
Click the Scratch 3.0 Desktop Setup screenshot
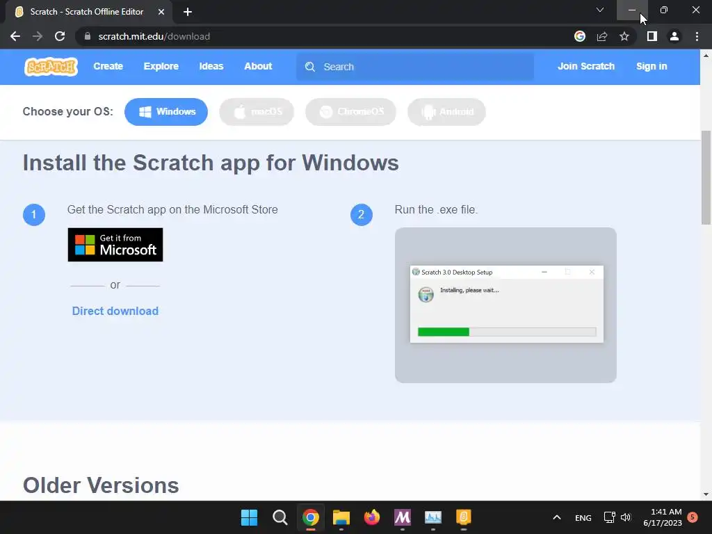coord(506,304)
